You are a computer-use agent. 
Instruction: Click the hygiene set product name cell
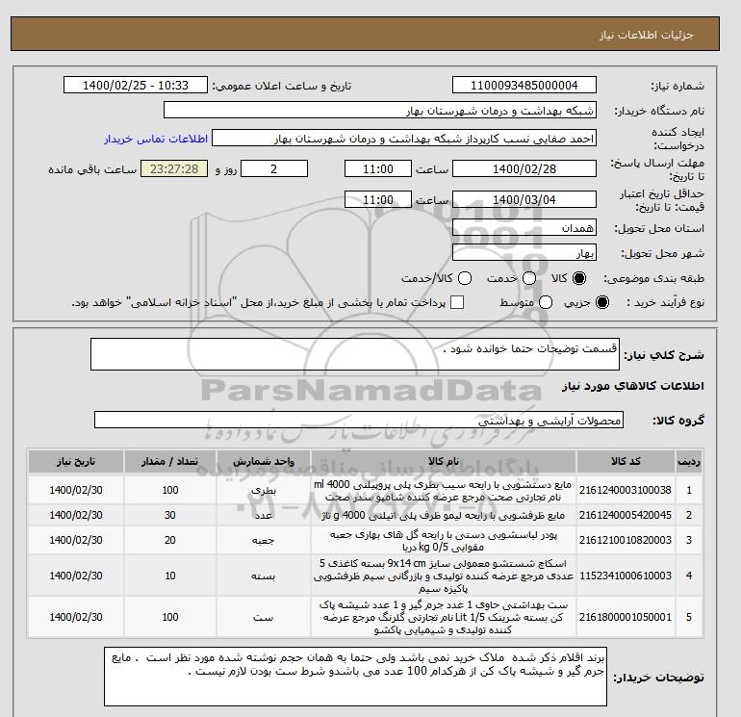444,617
